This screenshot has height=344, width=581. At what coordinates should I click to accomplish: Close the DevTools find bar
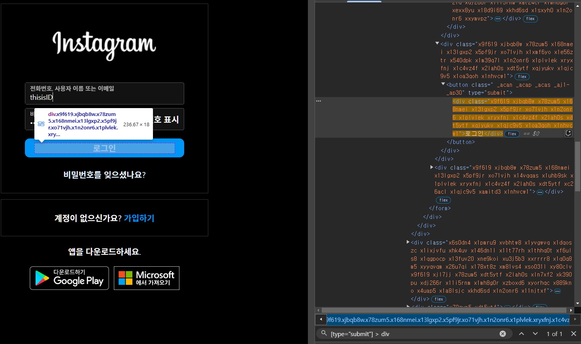(x=573, y=334)
